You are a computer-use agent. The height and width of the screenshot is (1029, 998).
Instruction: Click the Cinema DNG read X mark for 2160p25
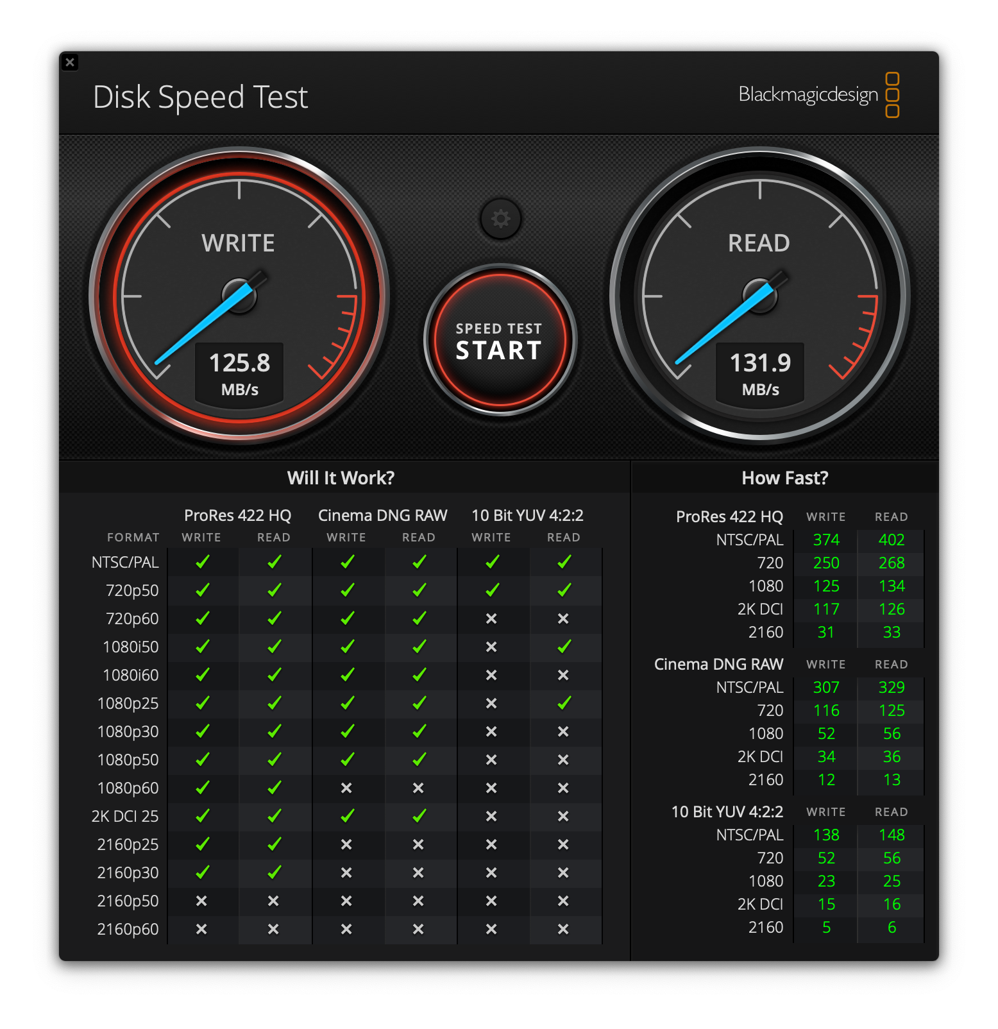coord(418,844)
